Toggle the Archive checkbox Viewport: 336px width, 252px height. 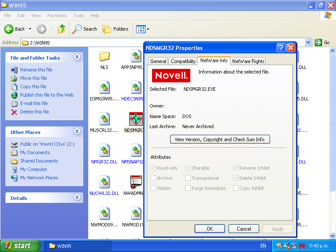pyautogui.click(x=153, y=178)
